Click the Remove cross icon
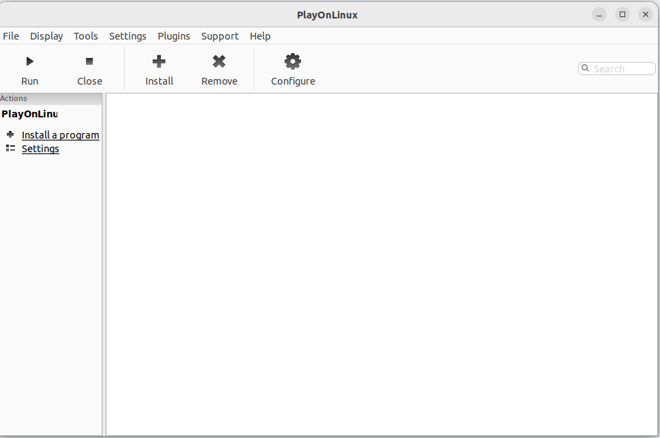Screen dimensions: 660x438 pyautogui.click(x=219, y=61)
